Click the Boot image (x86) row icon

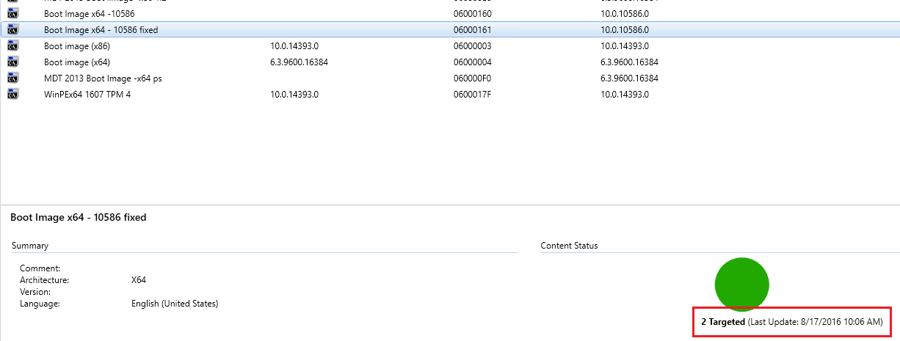click(12, 46)
